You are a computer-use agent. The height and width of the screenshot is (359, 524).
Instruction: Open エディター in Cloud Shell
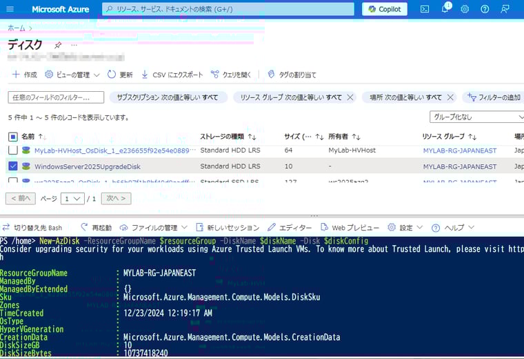(290, 228)
